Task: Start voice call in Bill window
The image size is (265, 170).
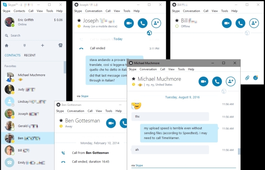Action: [x=240, y=23]
